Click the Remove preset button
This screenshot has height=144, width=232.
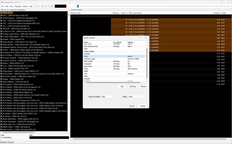tap(144, 86)
